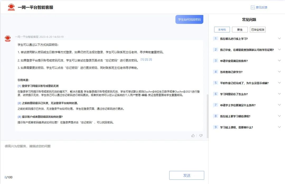Expand question 1 about online learning
Screen dimensions: 285x184
click(279, 38)
